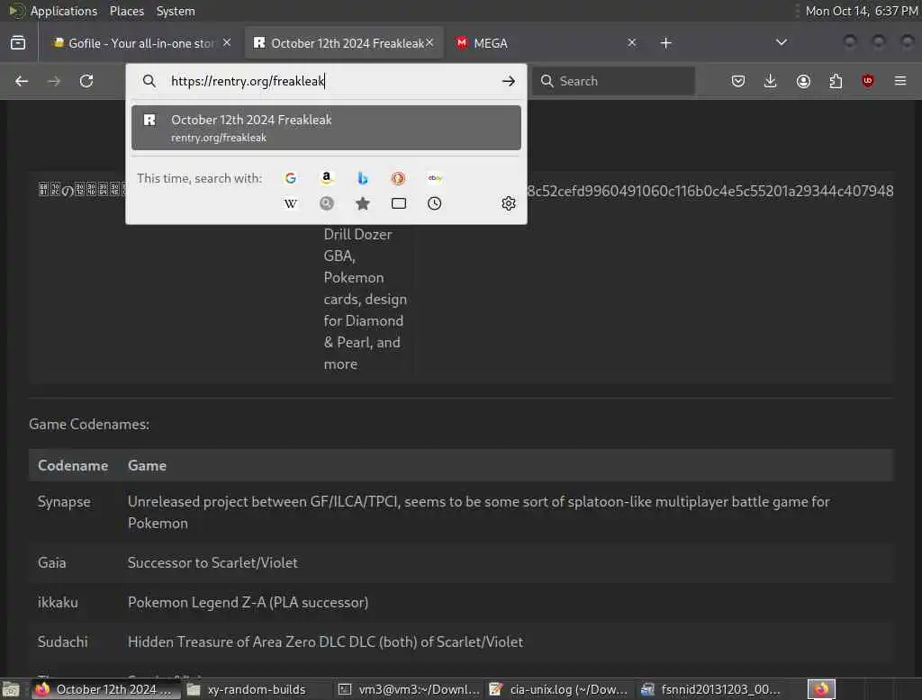
Task: Open the Extensions puzzle icon
Action: pos(836,81)
